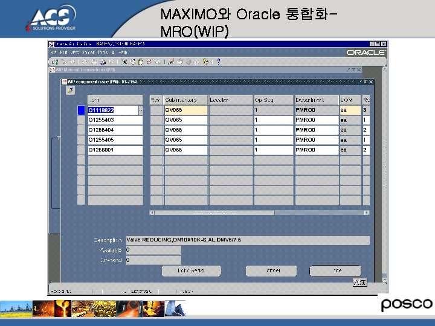Click the pencil icon in component issue window
The image size is (435, 326).
point(70,90)
